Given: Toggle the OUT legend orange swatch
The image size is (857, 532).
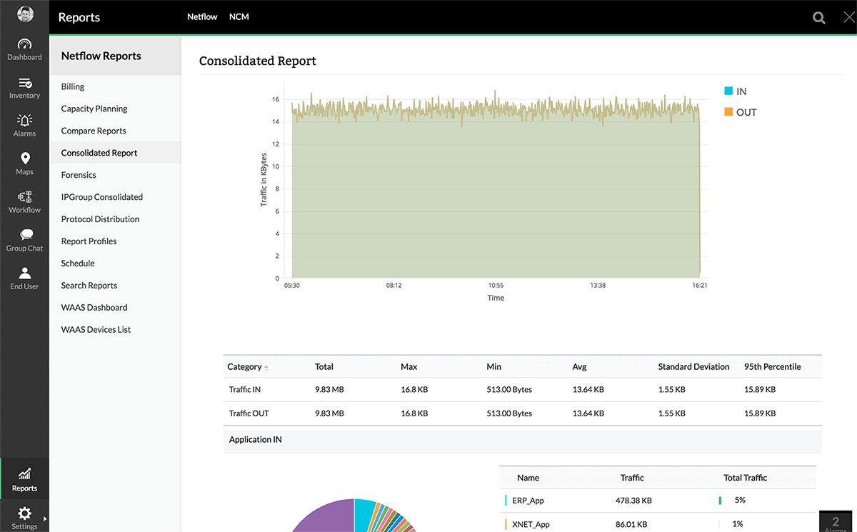Looking at the screenshot, I should point(728,111).
